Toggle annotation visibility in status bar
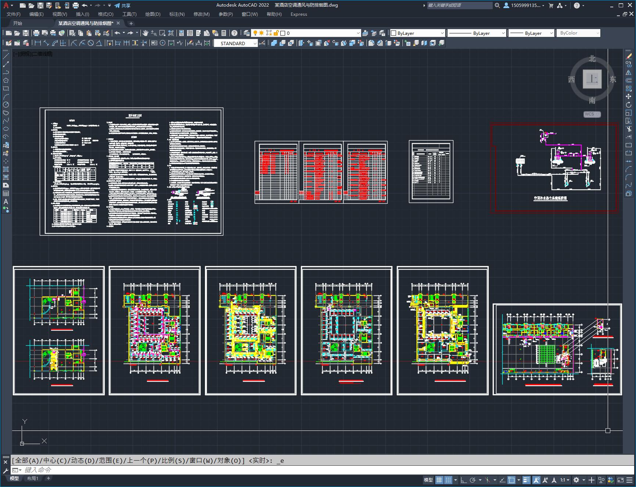636x487 pixels. click(536, 480)
